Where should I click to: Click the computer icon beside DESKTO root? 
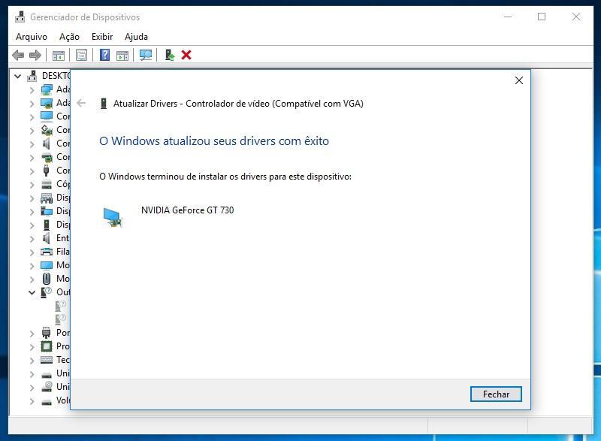[x=32, y=76]
